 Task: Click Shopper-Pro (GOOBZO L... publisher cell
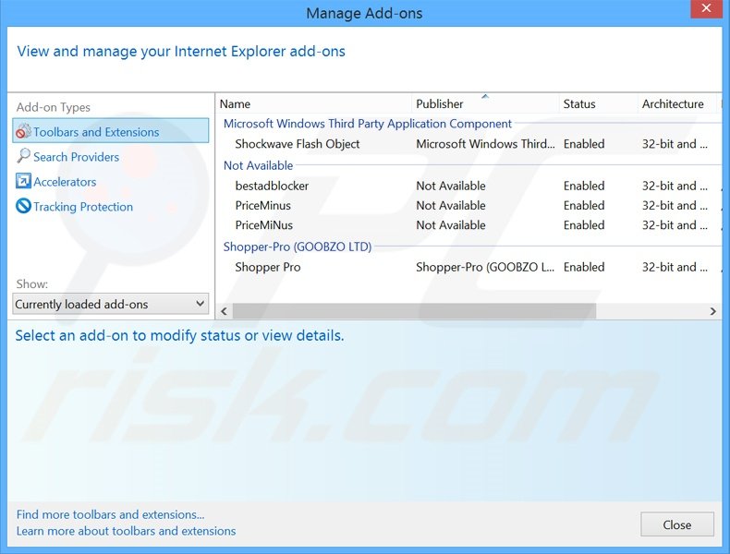[x=485, y=267]
